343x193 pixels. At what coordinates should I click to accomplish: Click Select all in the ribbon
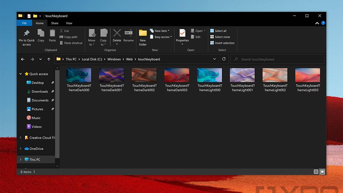220,31
